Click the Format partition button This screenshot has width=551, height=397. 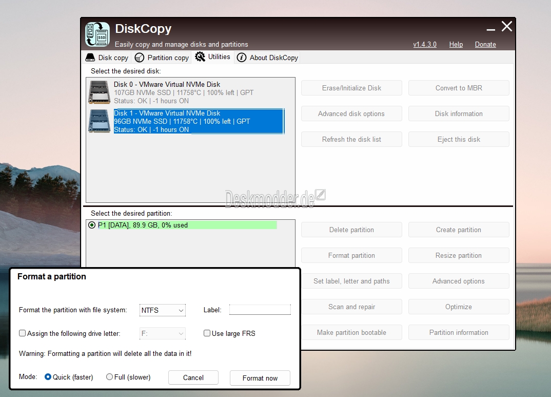coord(351,255)
